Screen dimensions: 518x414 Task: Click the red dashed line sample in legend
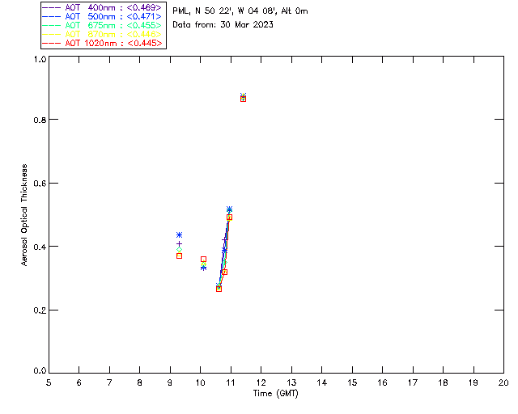tap(52, 43)
